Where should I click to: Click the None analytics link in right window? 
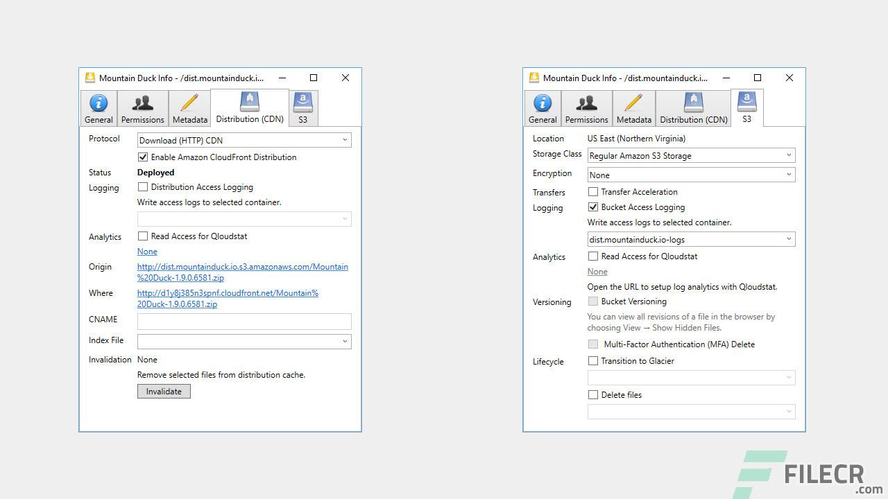point(597,272)
